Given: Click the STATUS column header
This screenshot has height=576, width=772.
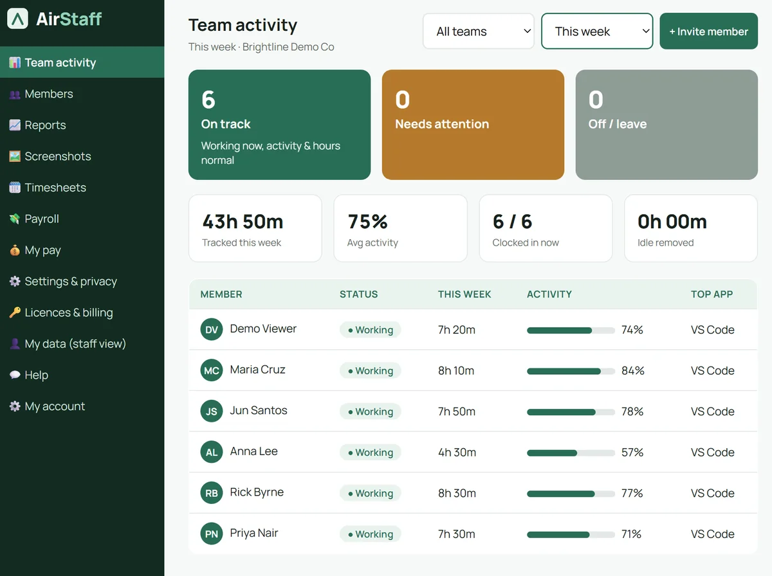Looking at the screenshot, I should coord(358,294).
